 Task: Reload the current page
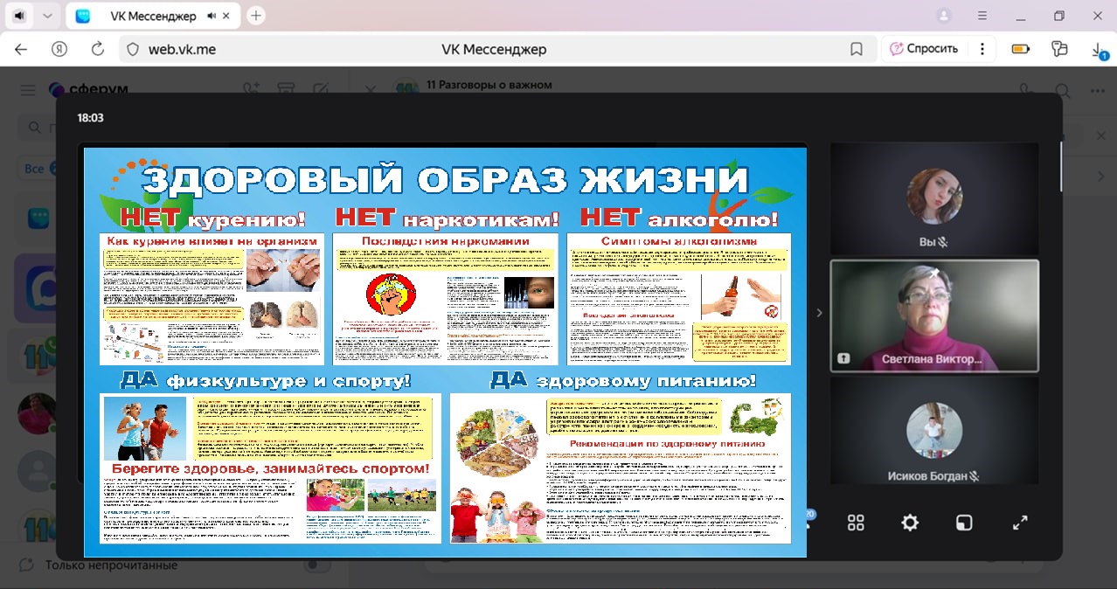[98, 50]
